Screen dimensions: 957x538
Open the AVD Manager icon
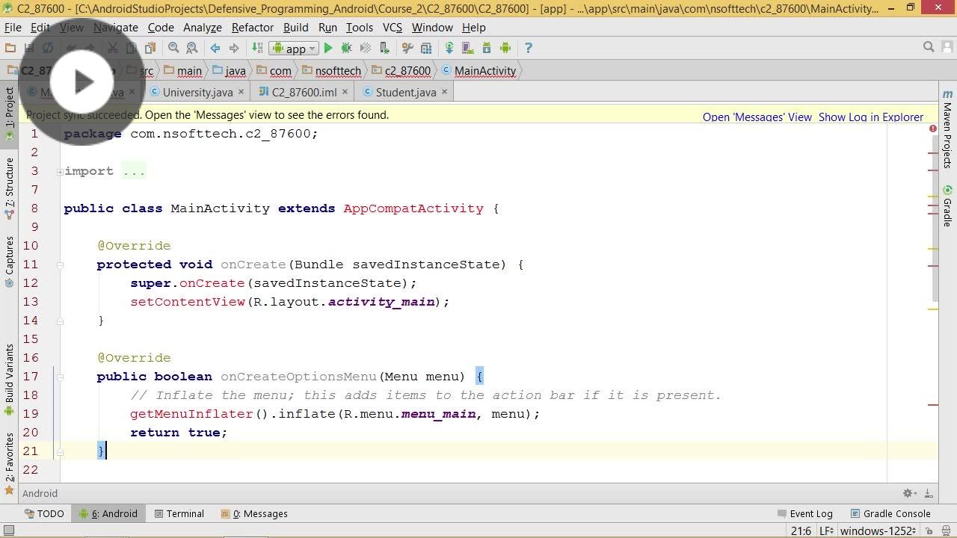click(x=468, y=48)
